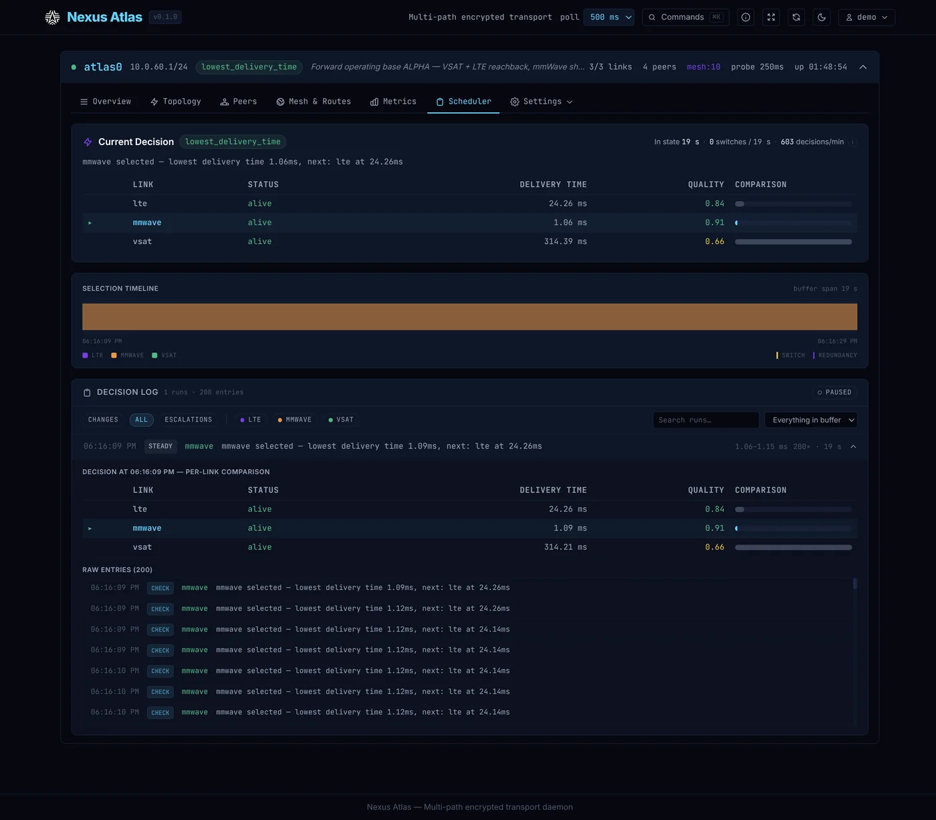
Task: Click the STEADY badge in decision log
Action: pyautogui.click(x=160, y=446)
